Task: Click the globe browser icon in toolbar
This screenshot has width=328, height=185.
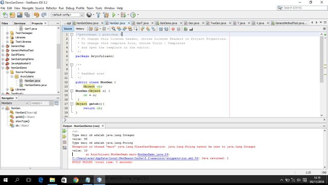Action: click(89, 15)
